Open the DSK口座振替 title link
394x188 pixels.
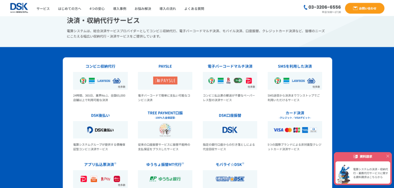(230, 115)
